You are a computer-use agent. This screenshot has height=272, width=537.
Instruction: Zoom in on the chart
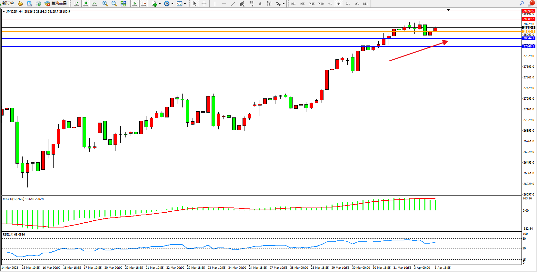[x=105, y=4]
